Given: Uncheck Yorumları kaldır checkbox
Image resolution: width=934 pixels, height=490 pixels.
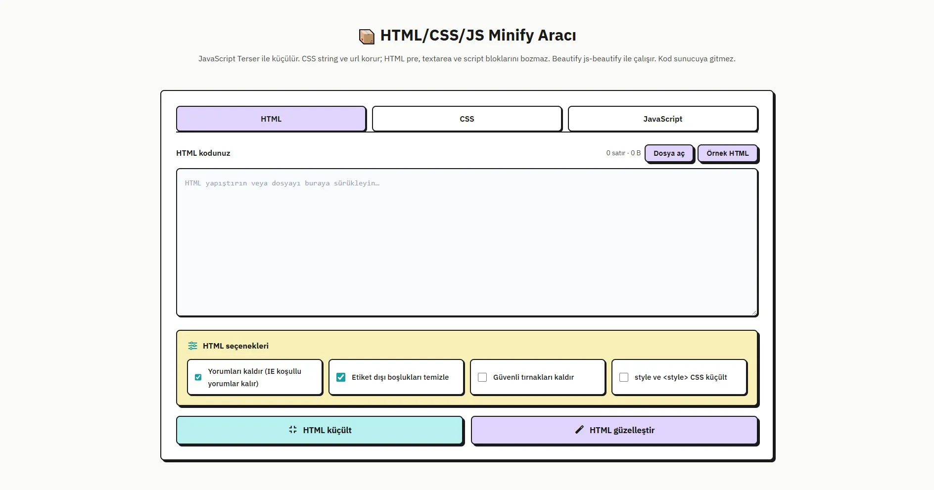Looking at the screenshot, I should [x=198, y=377].
